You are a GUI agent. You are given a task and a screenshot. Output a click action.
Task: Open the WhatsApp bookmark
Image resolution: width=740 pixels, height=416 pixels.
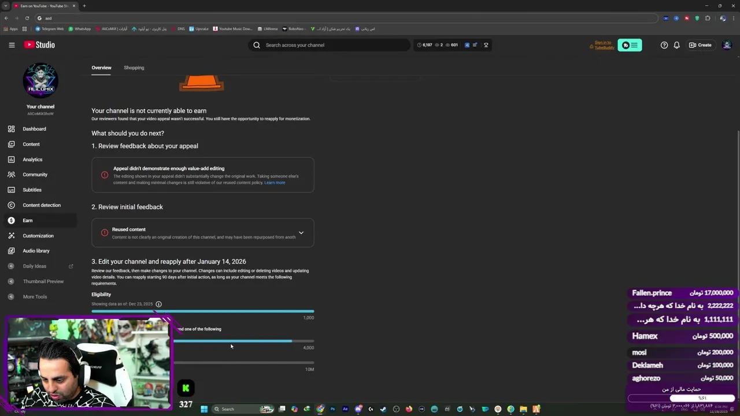pyautogui.click(x=80, y=29)
